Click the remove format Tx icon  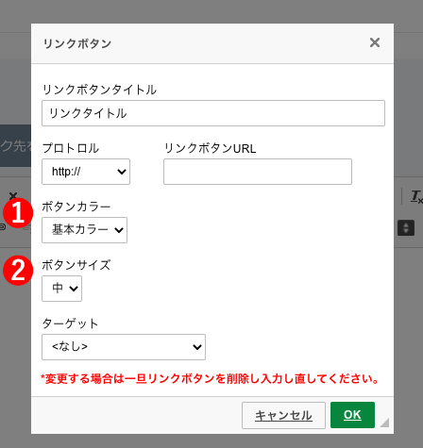[x=416, y=197]
